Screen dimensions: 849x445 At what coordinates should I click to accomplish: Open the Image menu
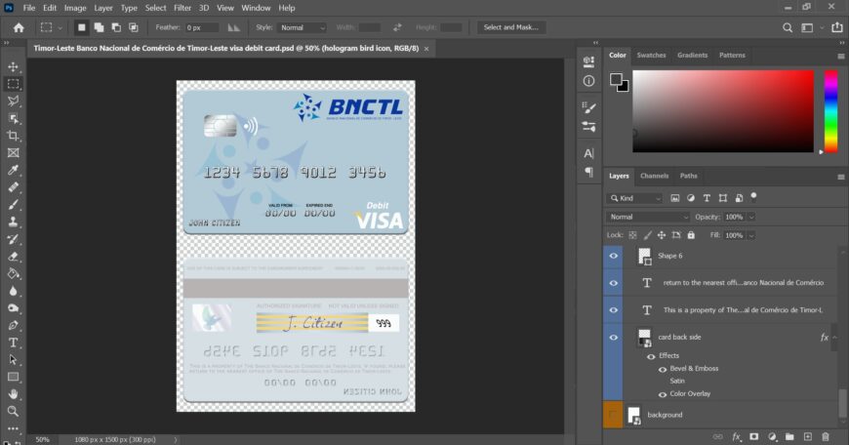[75, 8]
